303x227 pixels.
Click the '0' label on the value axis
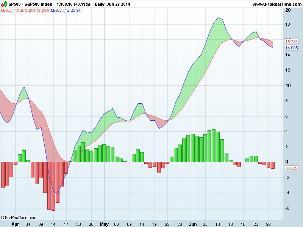(x=287, y=162)
